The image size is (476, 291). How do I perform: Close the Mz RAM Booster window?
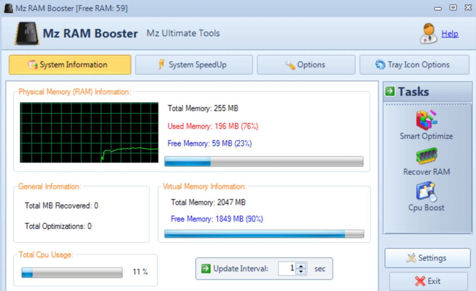click(468, 8)
